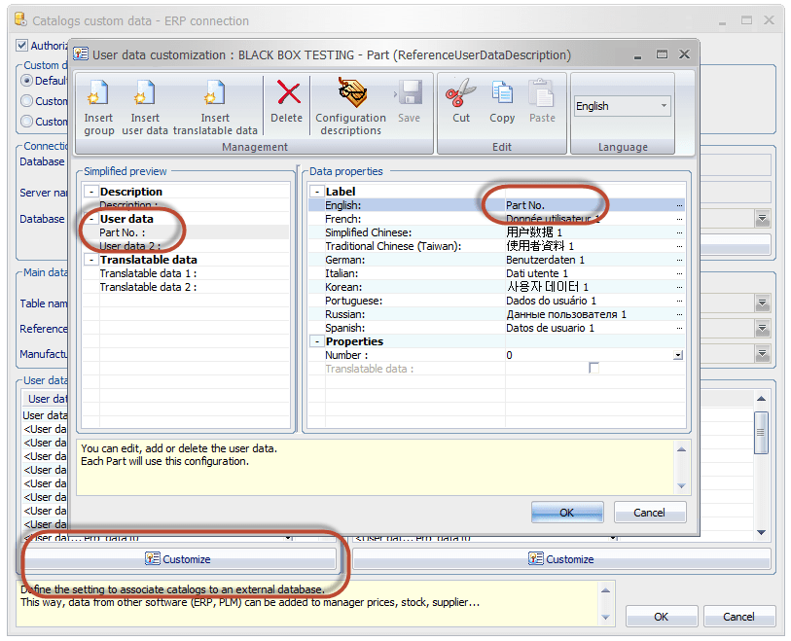Click the left Customize button
This screenshot has height=641, width=791.
click(179, 559)
